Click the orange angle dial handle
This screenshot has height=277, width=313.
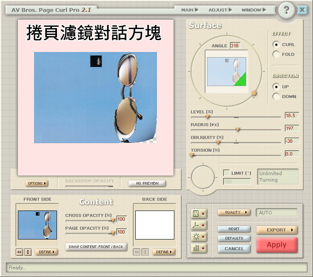coord(254,93)
